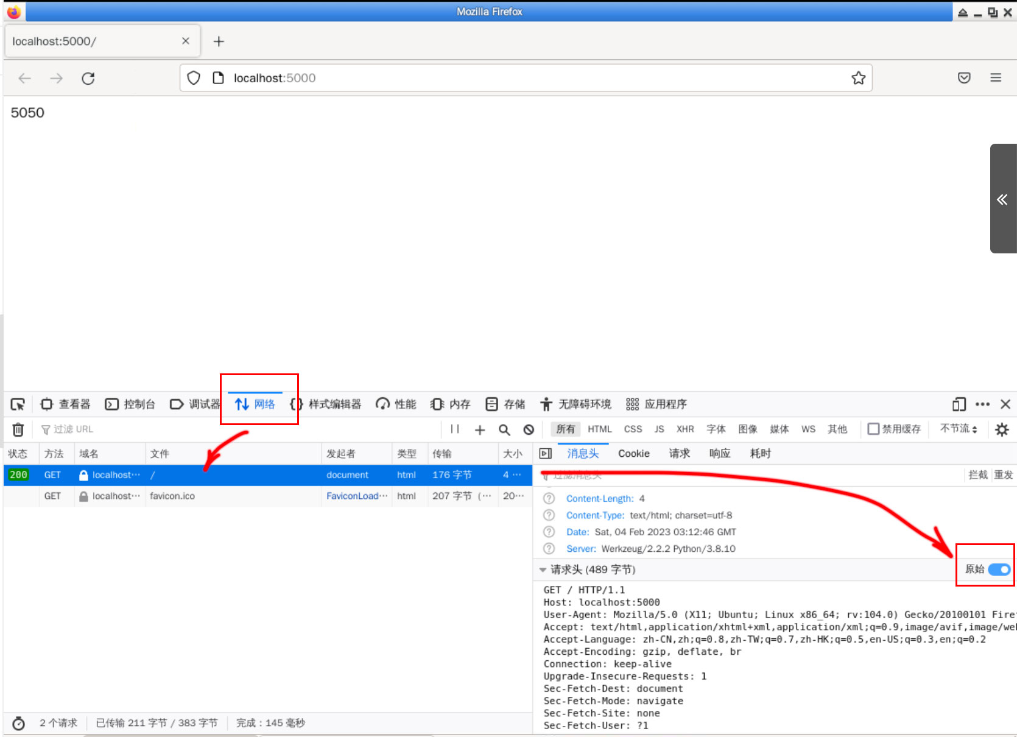1017x737 pixels.
Task: Pause network recording
Action: pos(454,429)
